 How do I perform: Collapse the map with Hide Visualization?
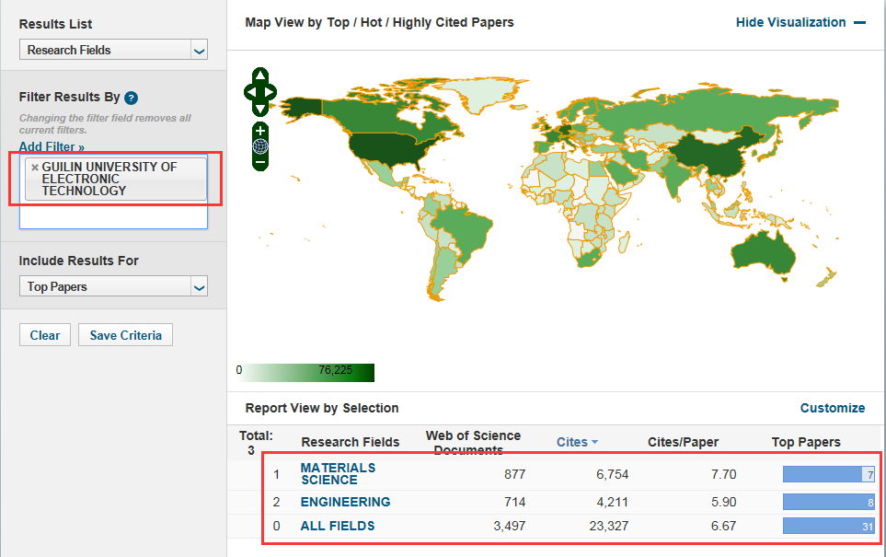800,22
